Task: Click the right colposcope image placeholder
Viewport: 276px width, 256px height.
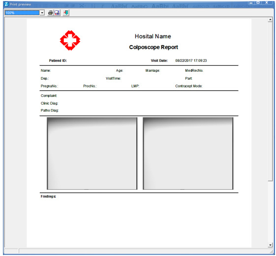Action: pyautogui.click(x=188, y=153)
